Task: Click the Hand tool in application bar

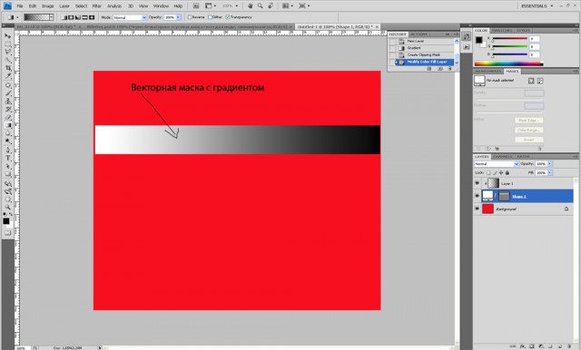Action: (x=251, y=6)
